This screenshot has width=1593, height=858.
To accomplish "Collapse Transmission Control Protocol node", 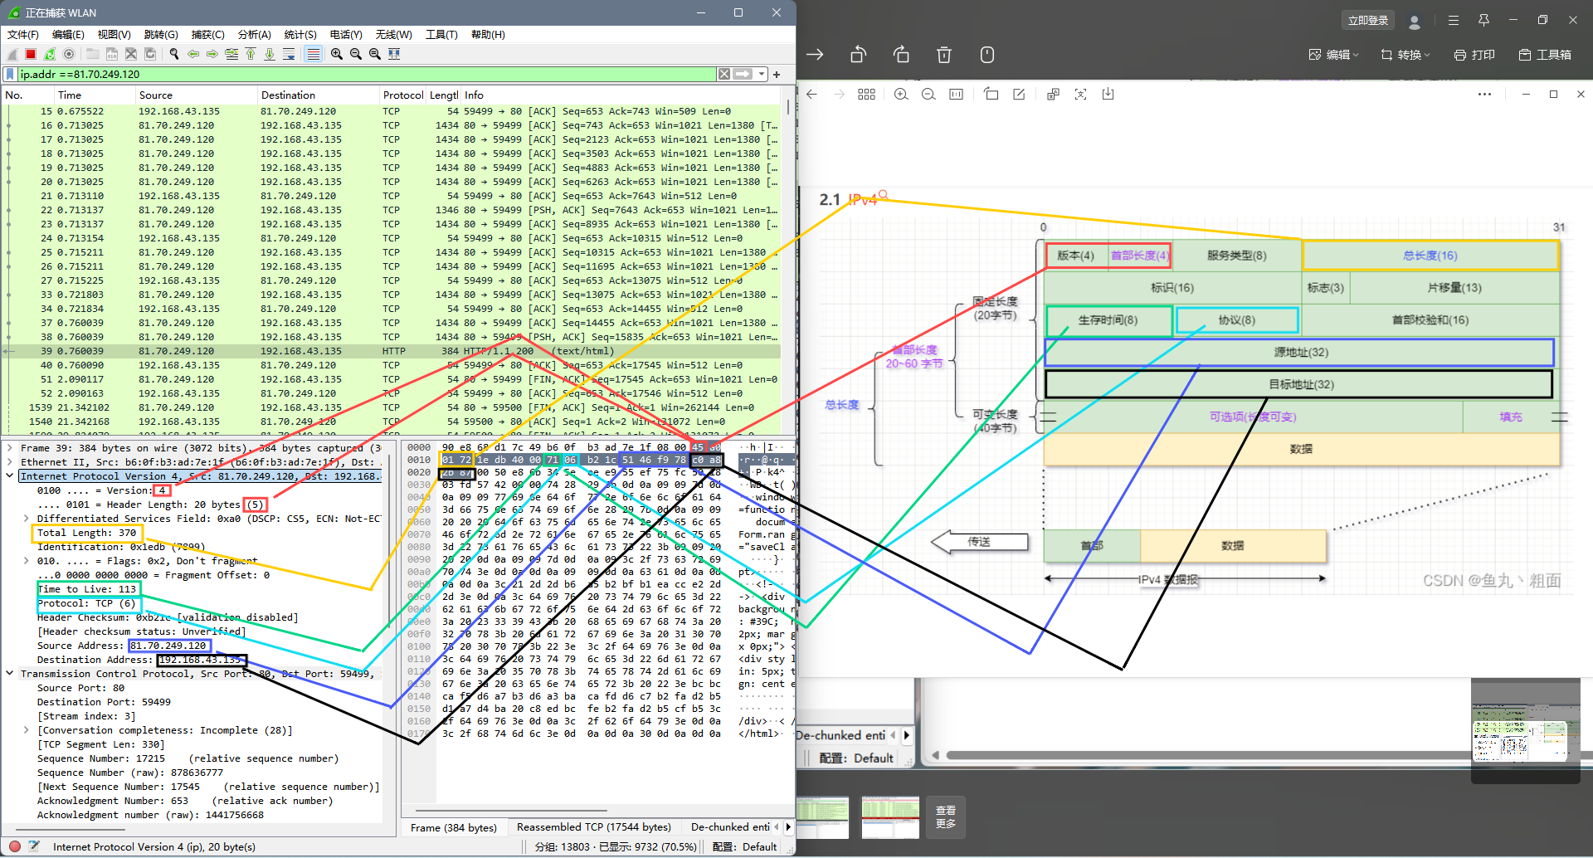I will point(10,674).
